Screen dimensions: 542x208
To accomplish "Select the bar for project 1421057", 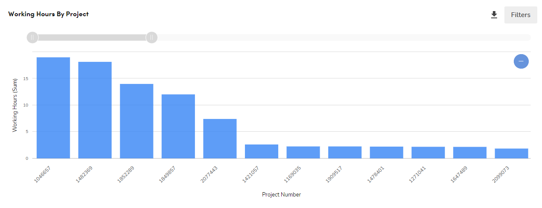I will [x=262, y=151].
